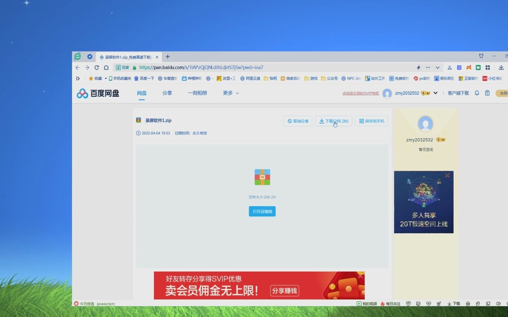The image size is (508, 317).
Task: Click the 点击延长我的SVIP特权 link
Action: 361,93
